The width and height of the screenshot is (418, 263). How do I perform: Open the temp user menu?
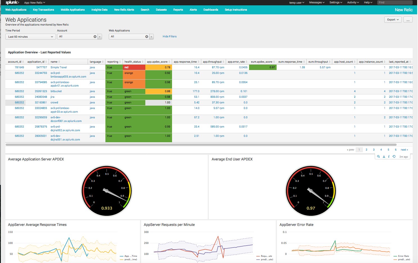point(297,3)
